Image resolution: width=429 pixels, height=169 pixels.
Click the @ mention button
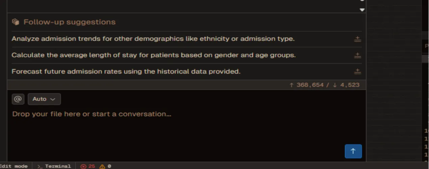18,99
